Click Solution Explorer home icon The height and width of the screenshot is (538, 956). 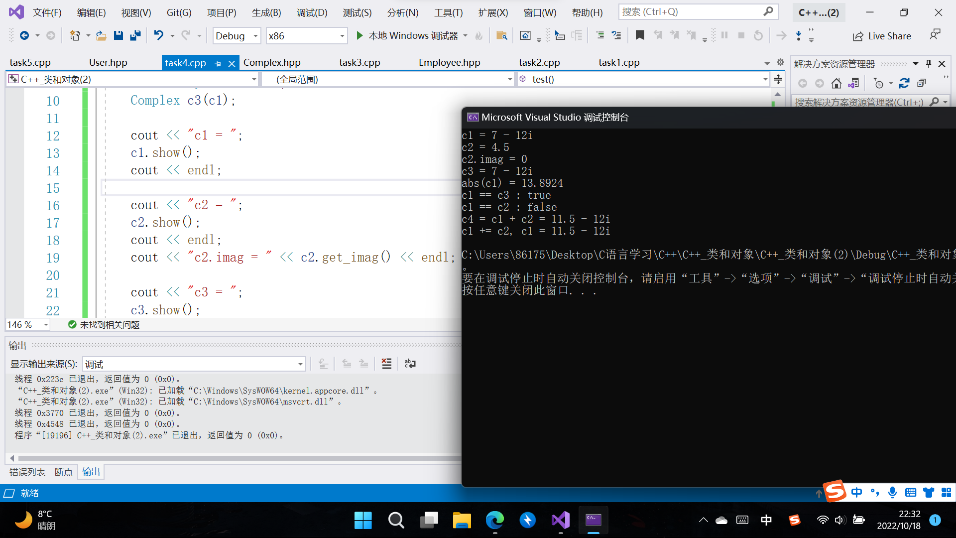click(836, 83)
